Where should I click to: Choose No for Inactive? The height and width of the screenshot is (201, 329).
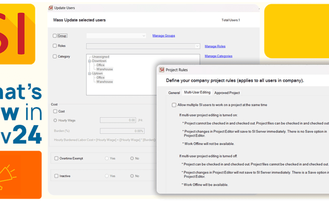point(132,176)
